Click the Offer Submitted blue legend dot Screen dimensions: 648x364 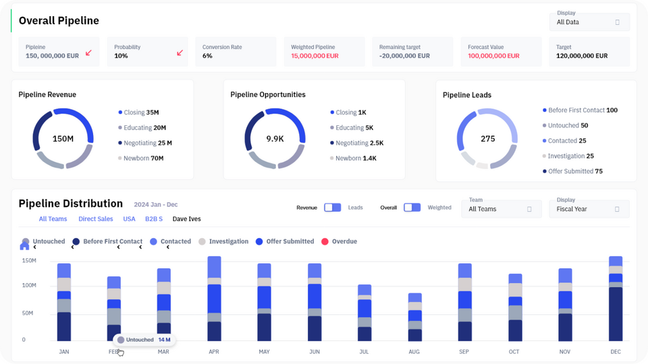(x=259, y=241)
